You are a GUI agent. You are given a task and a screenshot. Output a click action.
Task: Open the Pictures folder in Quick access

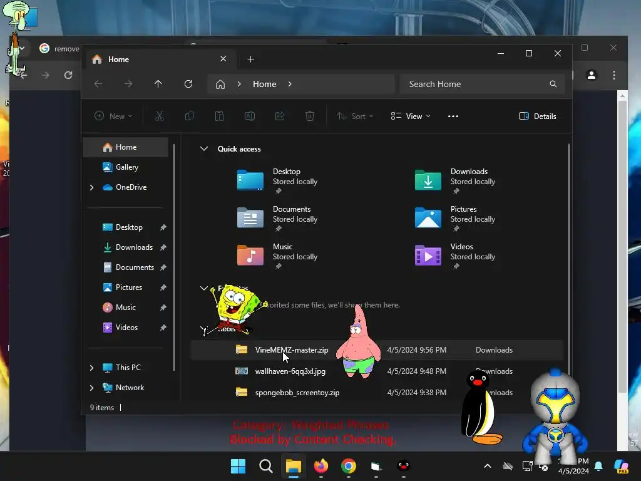coord(456,218)
